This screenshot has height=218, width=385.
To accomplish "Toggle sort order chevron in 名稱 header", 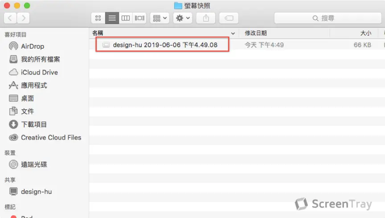I will click(x=233, y=33).
